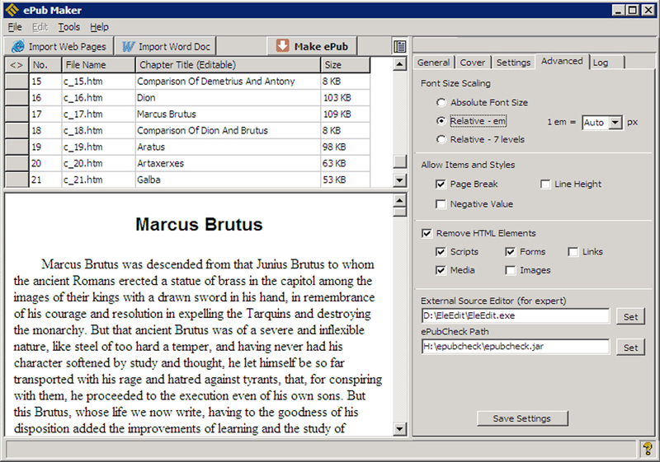
Task: Select the Advanced tab
Action: pyautogui.click(x=562, y=61)
